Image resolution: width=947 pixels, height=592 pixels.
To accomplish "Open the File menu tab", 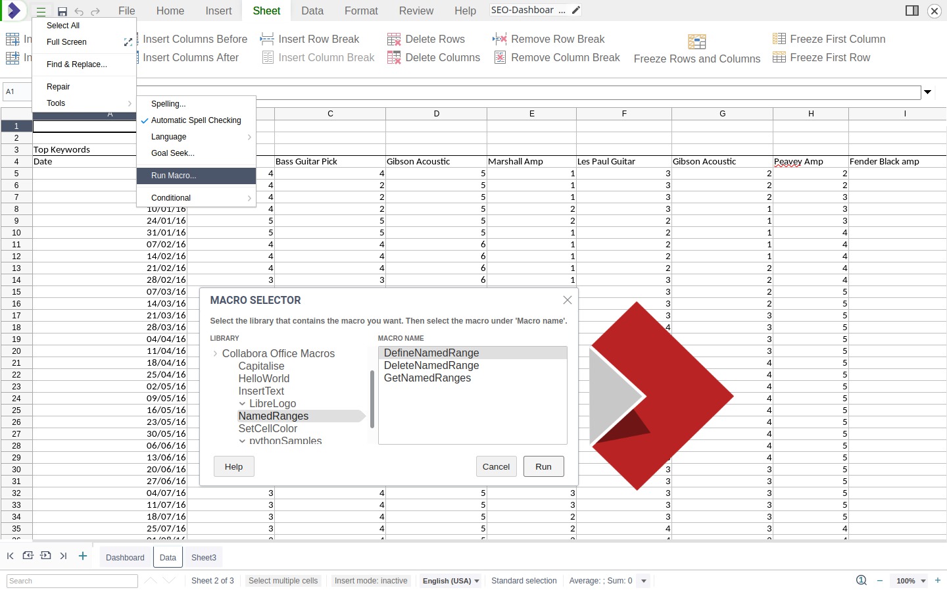I will (127, 11).
